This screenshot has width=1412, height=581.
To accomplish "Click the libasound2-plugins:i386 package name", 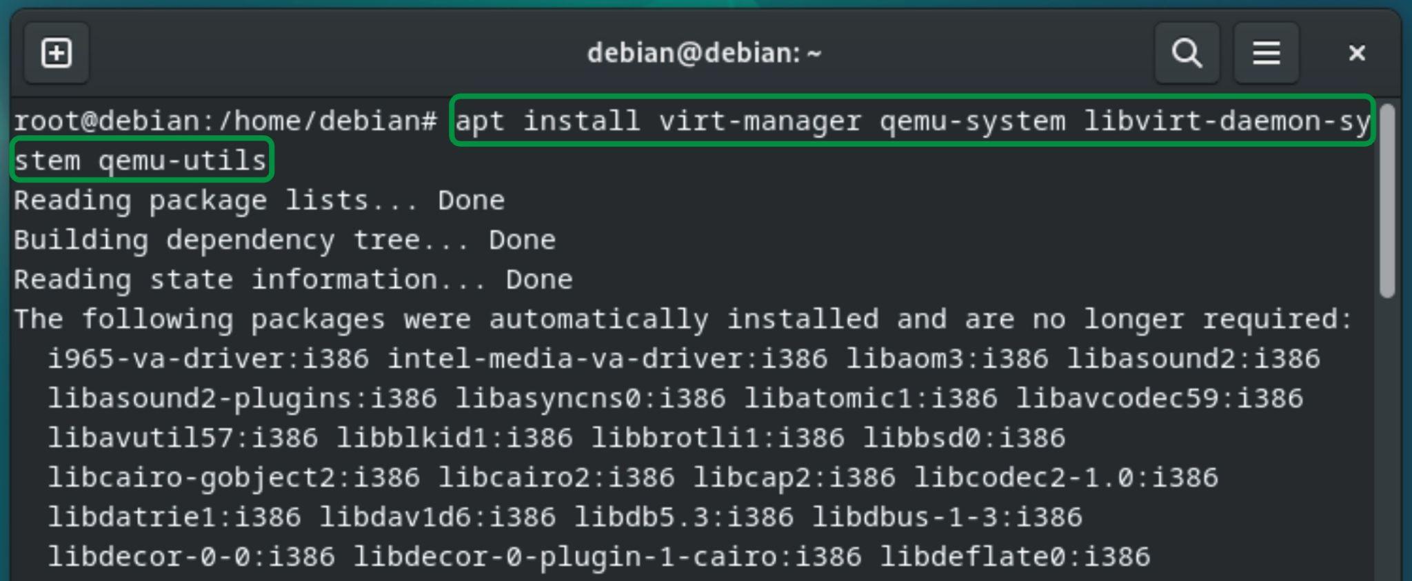I will (x=242, y=398).
